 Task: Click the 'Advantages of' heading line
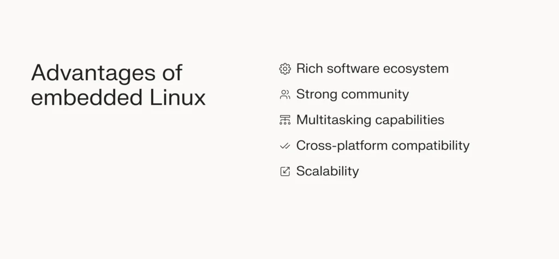[x=107, y=73]
